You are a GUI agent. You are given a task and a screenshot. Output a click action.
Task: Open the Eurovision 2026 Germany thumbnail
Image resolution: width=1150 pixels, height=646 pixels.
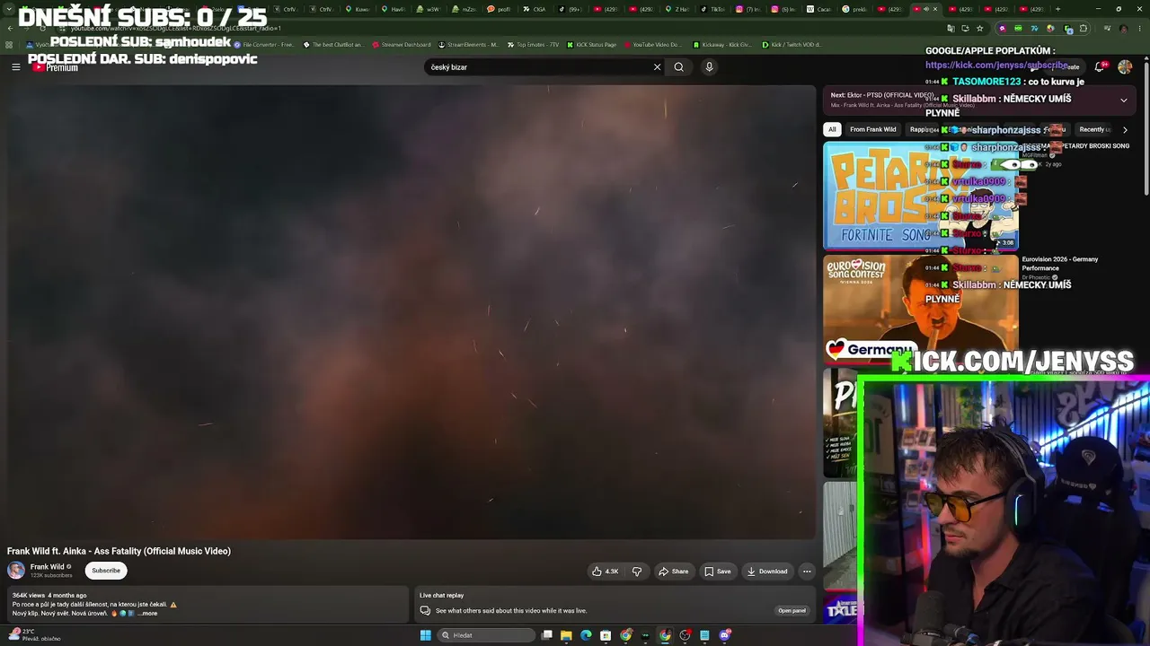[x=920, y=310]
